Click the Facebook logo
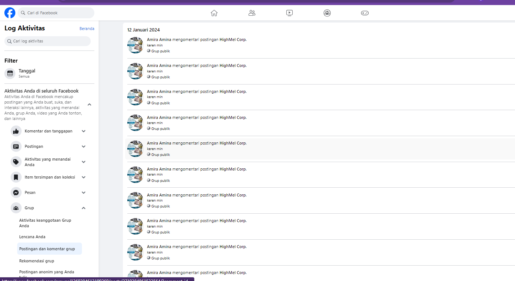The height and width of the screenshot is (281, 515). pyautogui.click(x=10, y=13)
